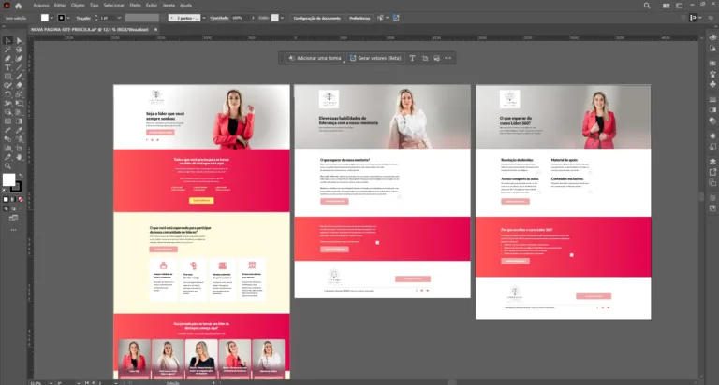The width and height of the screenshot is (719, 385).
Task: Open the Asset Export panel icon
Action: (x=712, y=172)
